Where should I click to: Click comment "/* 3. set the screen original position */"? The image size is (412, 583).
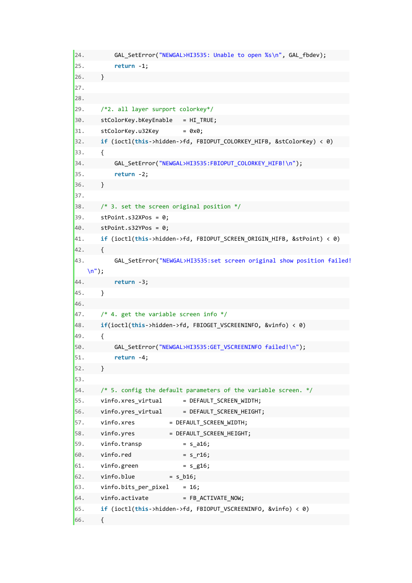click(171, 207)
